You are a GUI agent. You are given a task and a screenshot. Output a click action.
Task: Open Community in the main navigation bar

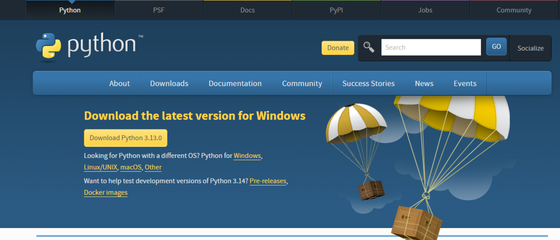tap(302, 83)
